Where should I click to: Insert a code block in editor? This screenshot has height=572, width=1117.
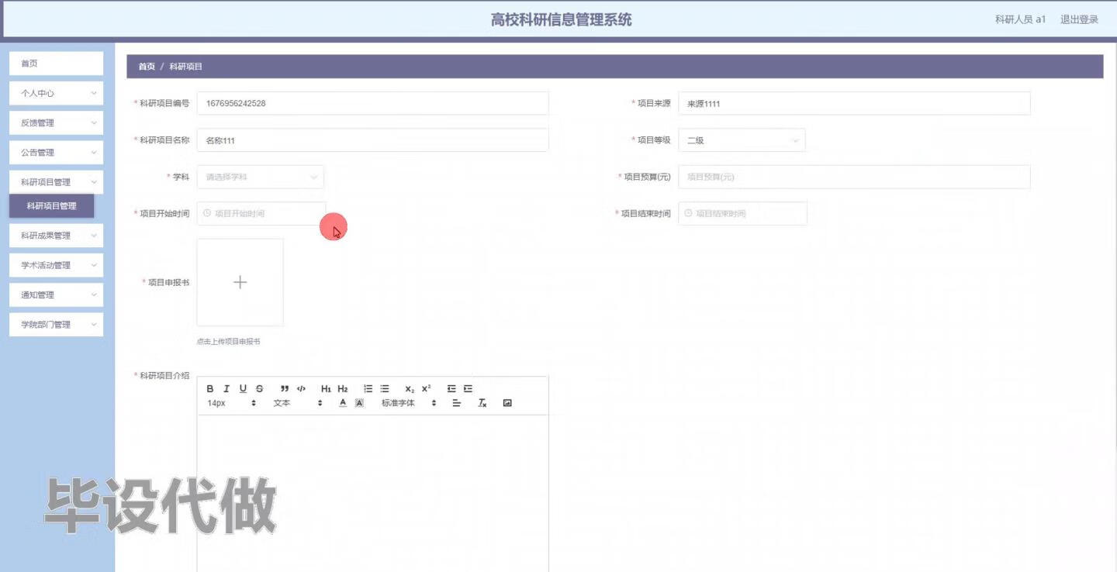pyautogui.click(x=302, y=388)
